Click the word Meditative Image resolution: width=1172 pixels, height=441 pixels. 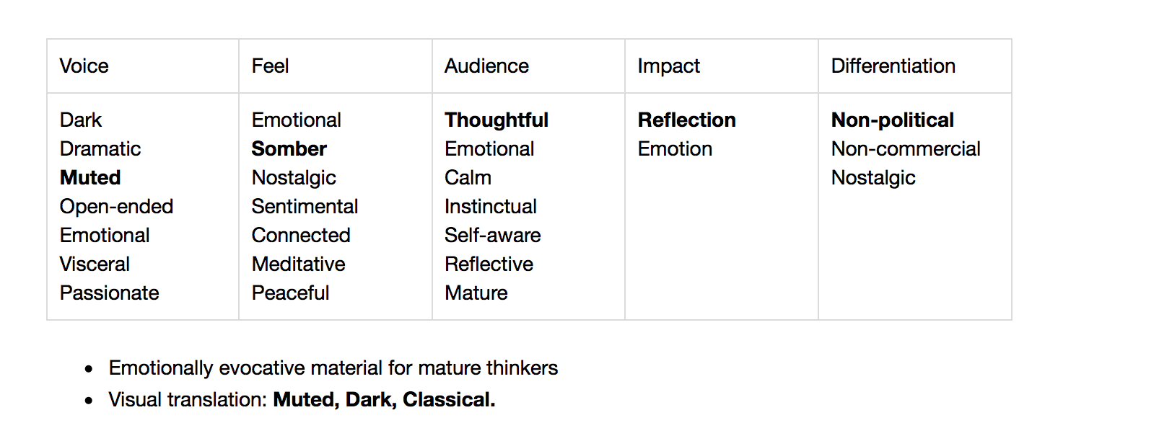point(298,264)
